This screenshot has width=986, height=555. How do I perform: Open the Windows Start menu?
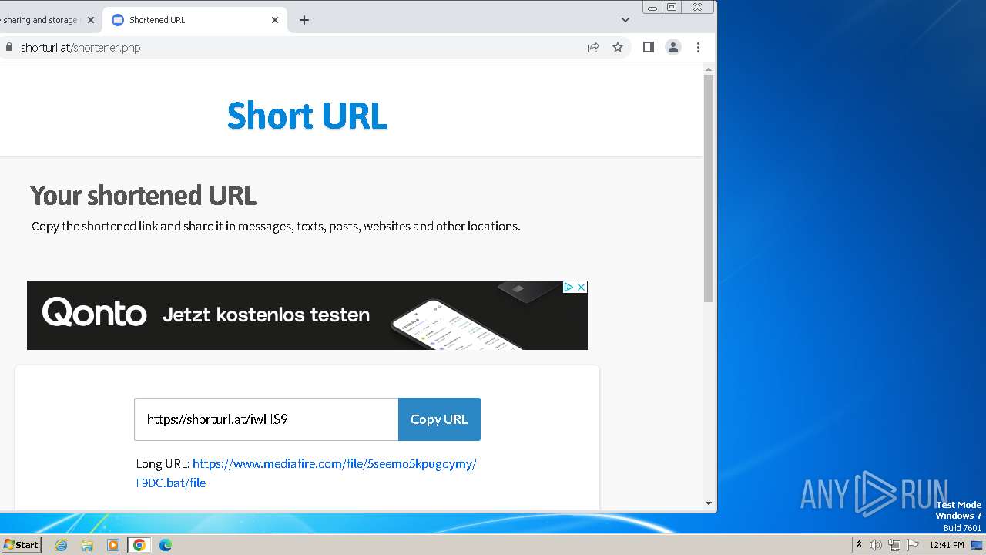coord(21,545)
